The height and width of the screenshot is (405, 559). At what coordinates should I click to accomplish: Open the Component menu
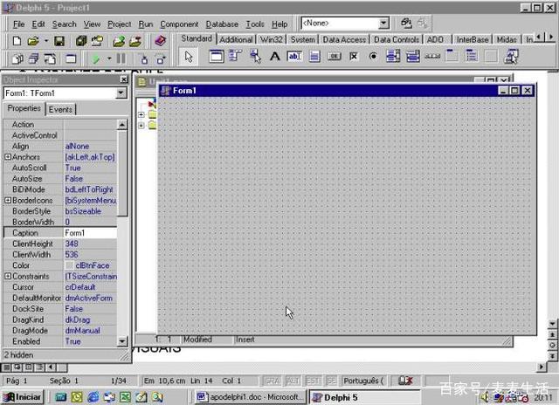(179, 24)
